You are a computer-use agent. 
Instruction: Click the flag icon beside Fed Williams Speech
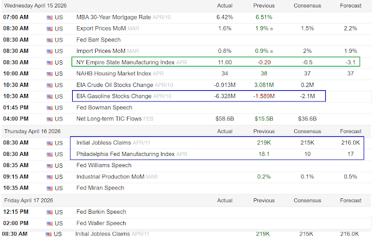click(x=50, y=166)
